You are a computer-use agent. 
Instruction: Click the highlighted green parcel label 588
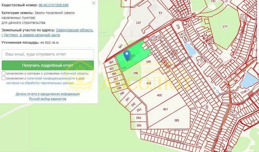(x=133, y=56)
